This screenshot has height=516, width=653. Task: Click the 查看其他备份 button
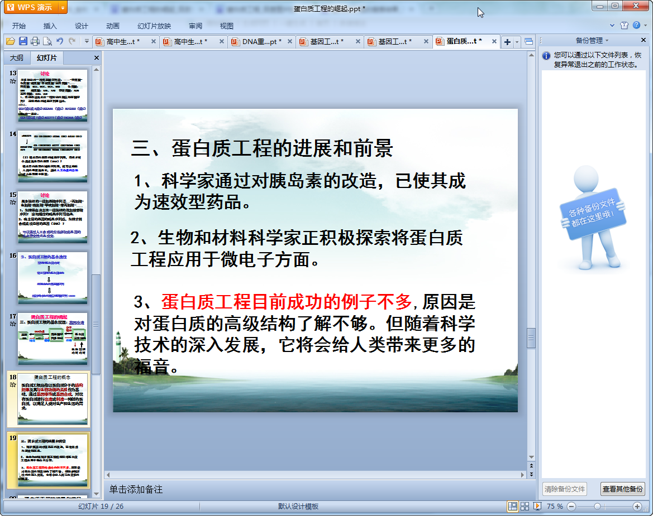pyautogui.click(x=623, y=489)
